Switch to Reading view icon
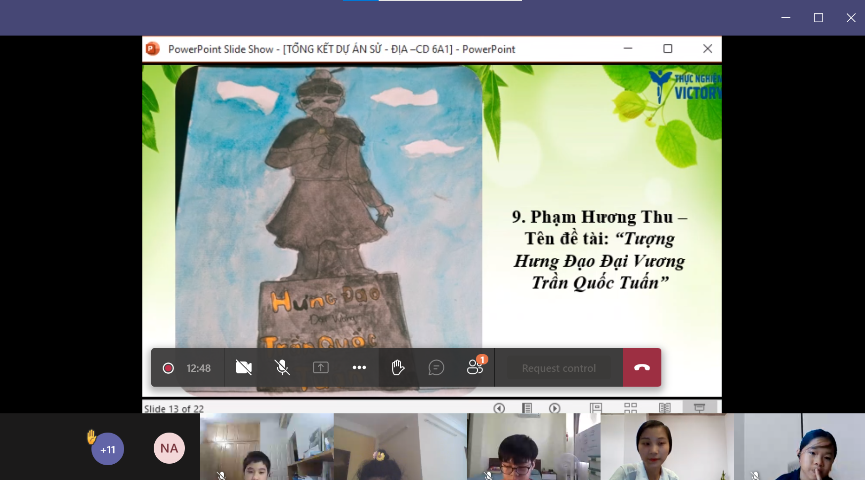This screenshot has height=480, width=865. 665,408
